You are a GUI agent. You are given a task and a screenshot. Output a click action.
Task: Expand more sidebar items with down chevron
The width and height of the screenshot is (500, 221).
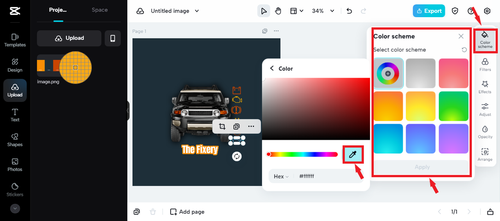click(15, 209)
